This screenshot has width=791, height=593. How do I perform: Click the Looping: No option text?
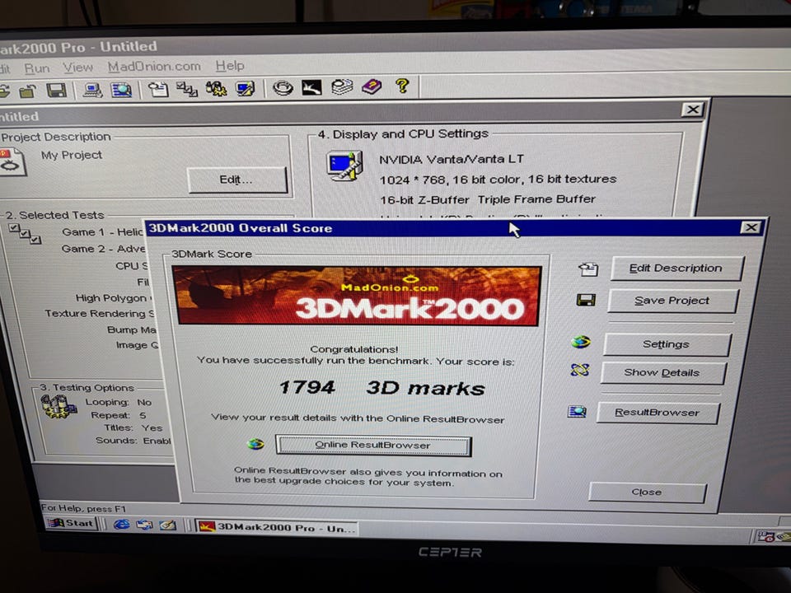(x=119, y=403)
